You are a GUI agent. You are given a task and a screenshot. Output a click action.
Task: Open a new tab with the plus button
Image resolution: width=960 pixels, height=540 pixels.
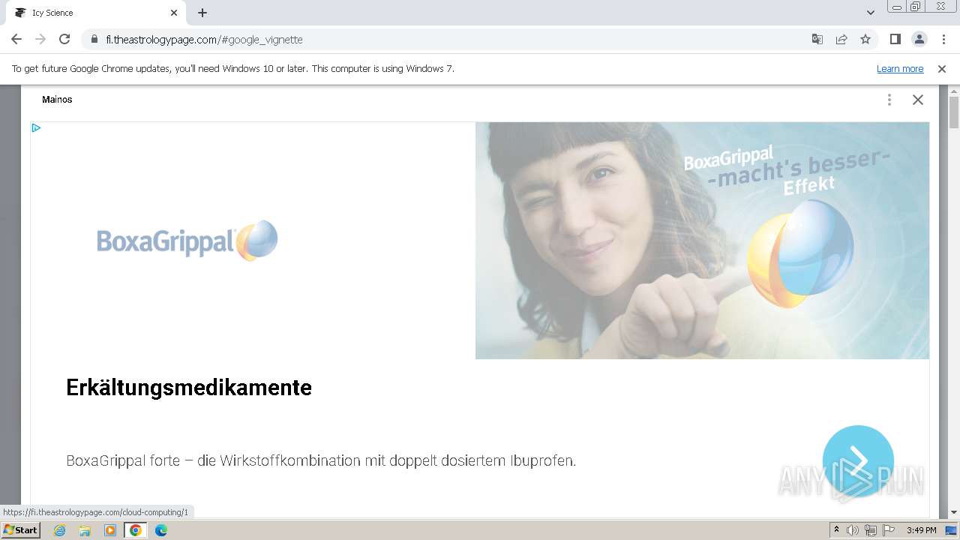202,13
